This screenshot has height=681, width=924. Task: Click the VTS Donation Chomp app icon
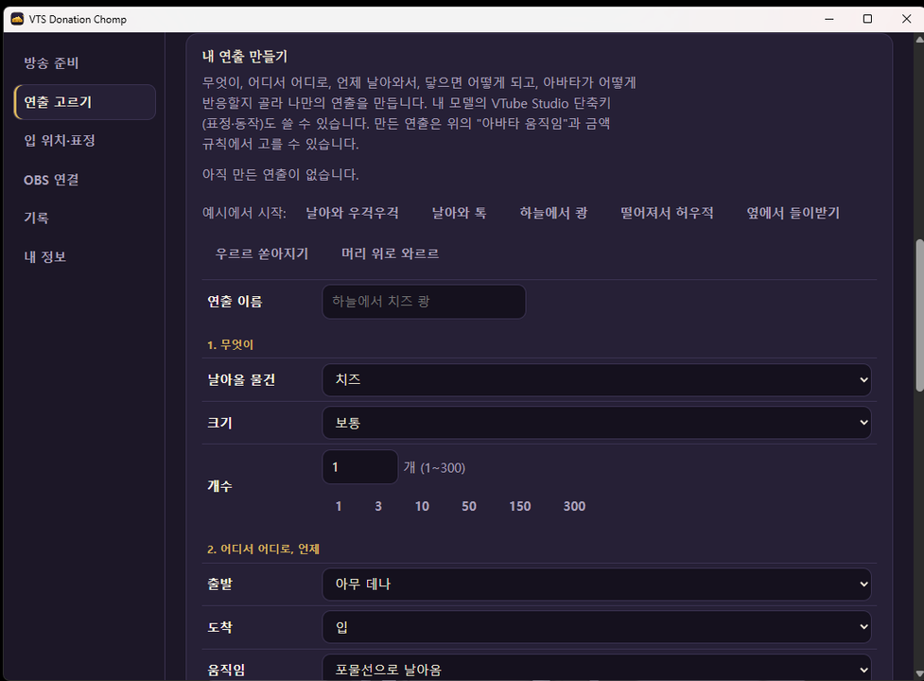pyautogui.click(x=17, y=19)
